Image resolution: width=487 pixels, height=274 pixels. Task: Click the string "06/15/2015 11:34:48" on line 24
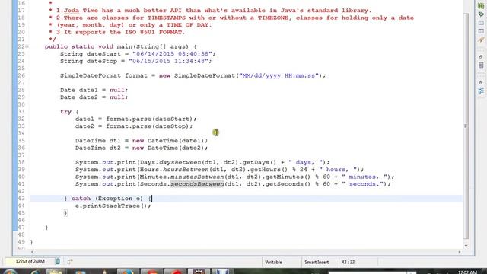coord(168,61)
